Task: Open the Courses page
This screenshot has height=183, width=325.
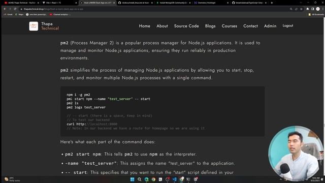Action: point(229,26)
